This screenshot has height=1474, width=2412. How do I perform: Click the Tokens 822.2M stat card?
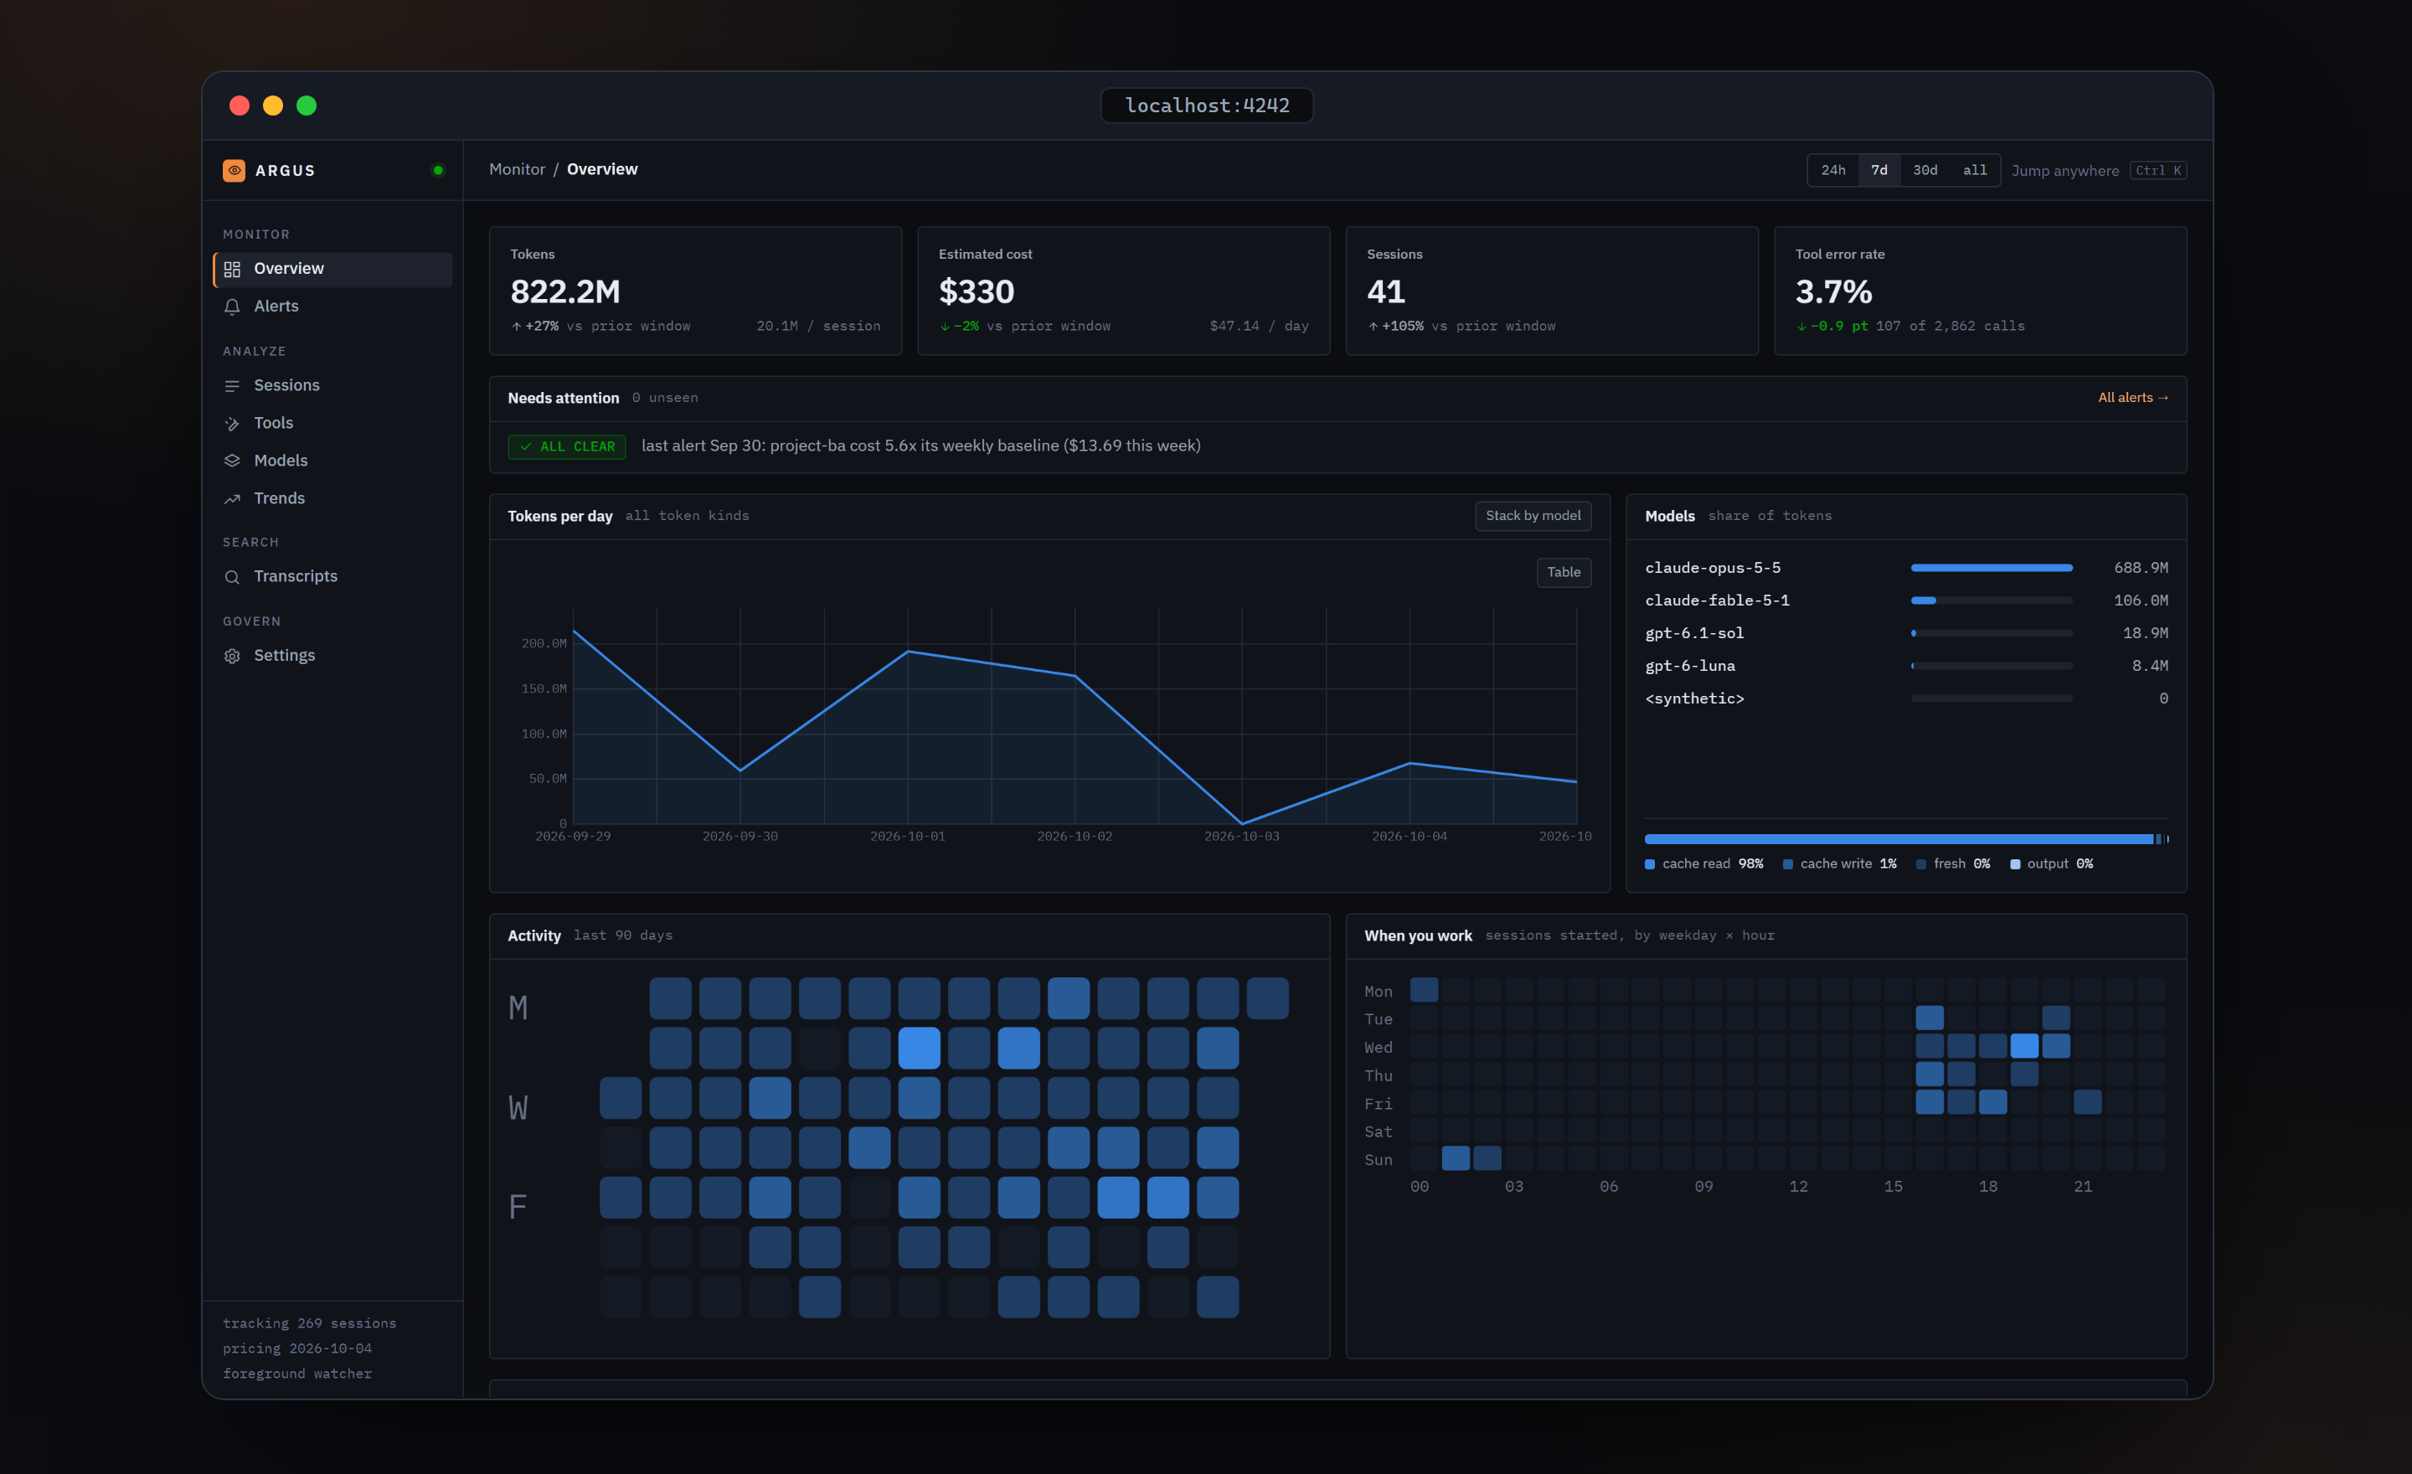coord(695,291)
